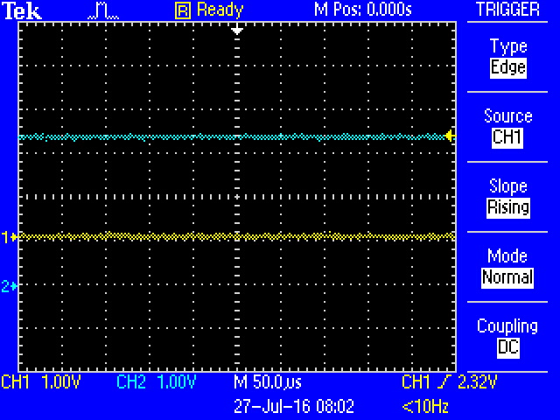Click the yellow Ready status text

tap(220, 10)
